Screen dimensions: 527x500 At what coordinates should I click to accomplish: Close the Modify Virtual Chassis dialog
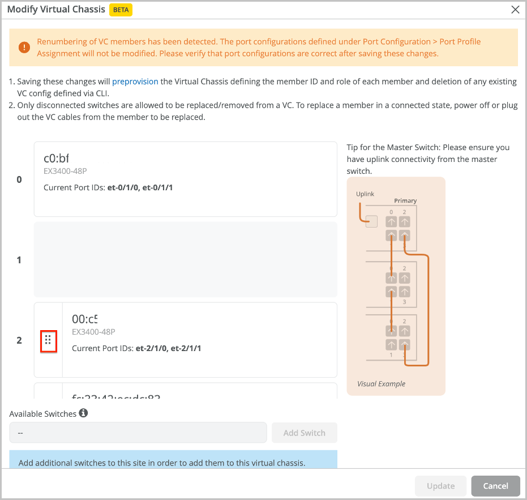515,10
